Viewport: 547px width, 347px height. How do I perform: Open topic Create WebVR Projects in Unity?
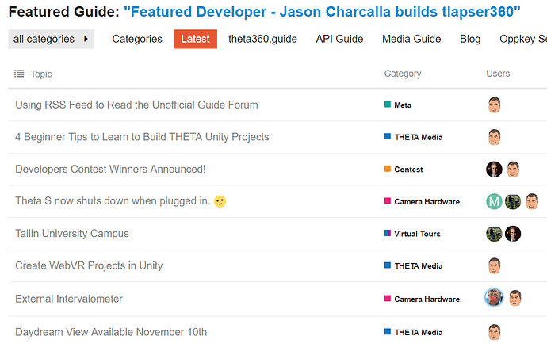(x=89, y=265)
